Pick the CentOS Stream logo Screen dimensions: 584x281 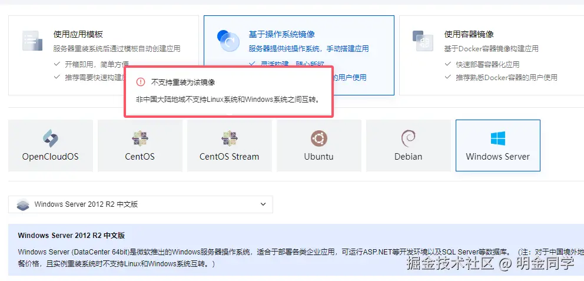tap(230, 138)
